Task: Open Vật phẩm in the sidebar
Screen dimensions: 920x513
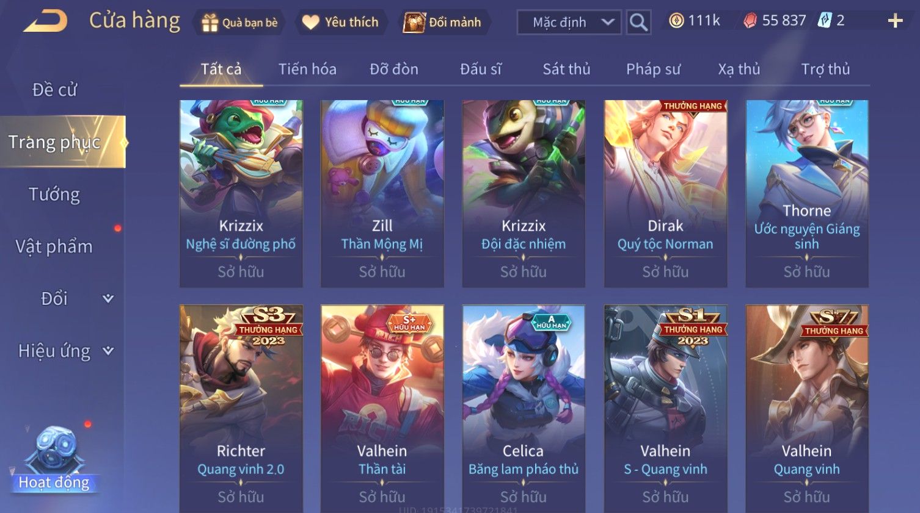Action: pos(54,246)
